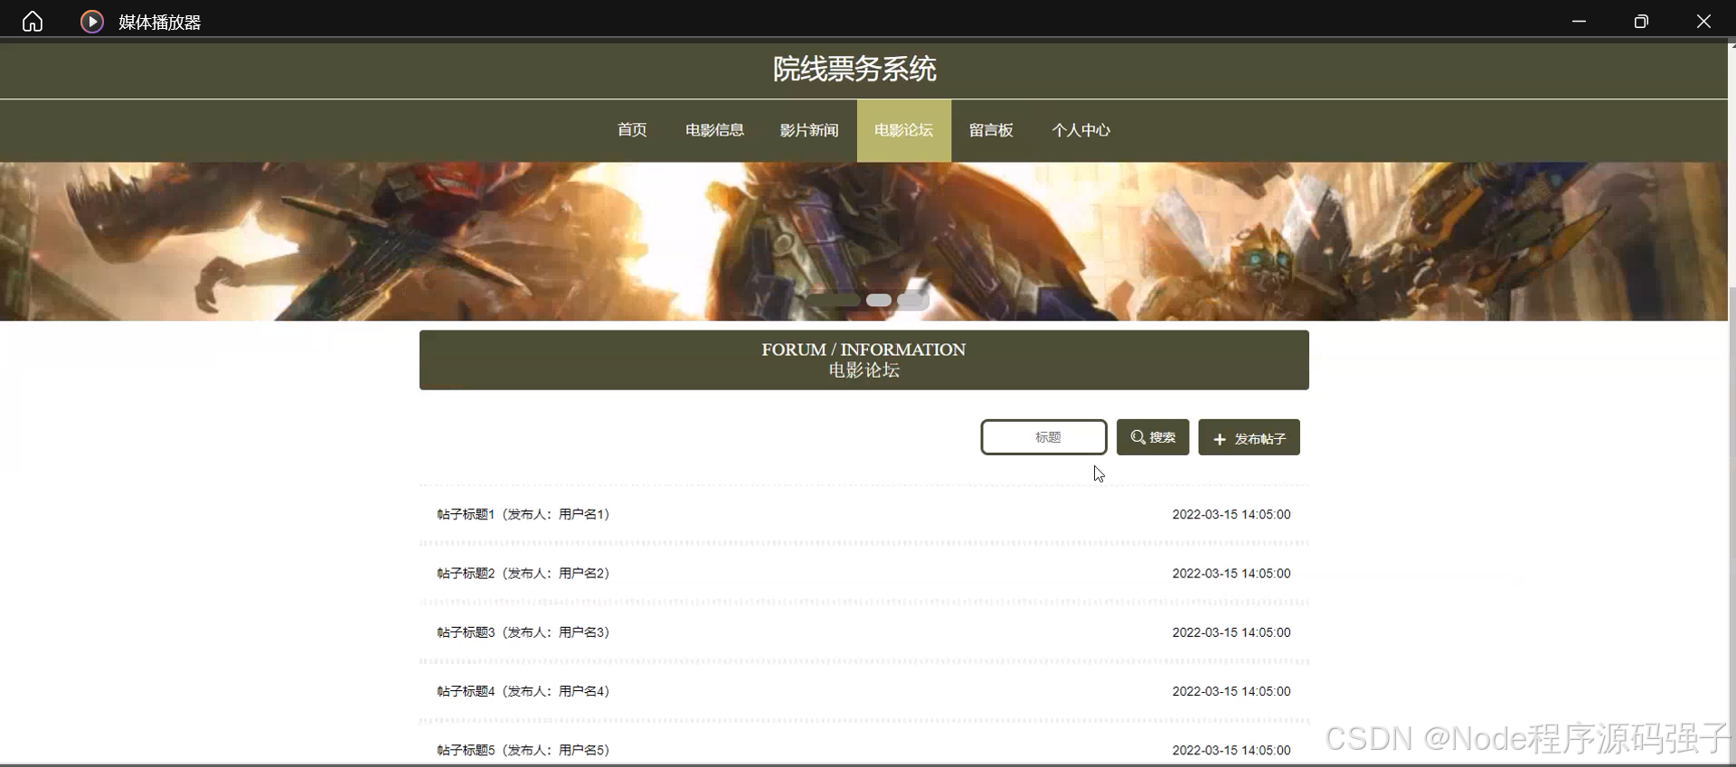
Task: Click the home icon in title bar
Action: tap(33, 21)
